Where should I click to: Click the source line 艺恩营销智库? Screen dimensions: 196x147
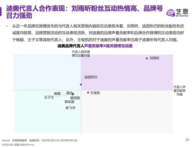[39, 140]
